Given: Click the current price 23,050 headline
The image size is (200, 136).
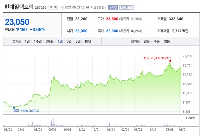Looking at the screenshot, I should click(17, 22).
